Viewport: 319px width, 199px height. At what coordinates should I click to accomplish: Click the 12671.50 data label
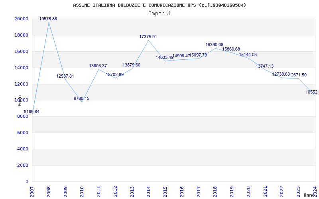tap(298, 75)
